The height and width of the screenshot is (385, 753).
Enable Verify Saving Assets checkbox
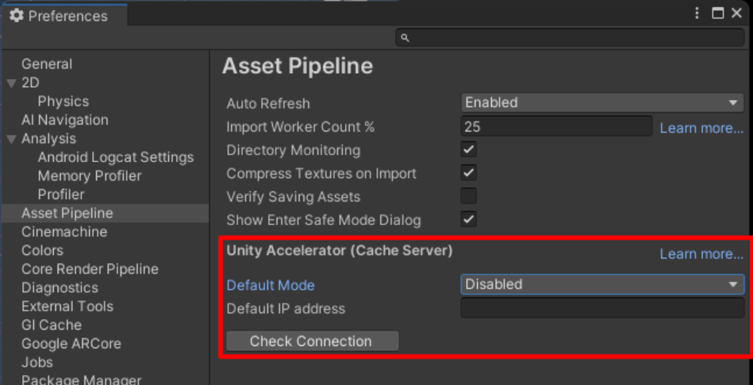point(469,196)
